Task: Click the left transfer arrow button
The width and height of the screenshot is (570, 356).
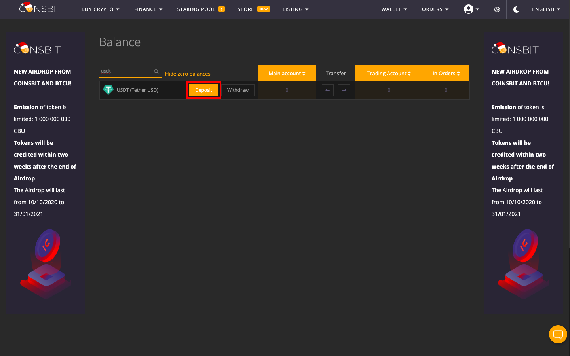Action: coord(327,90)
